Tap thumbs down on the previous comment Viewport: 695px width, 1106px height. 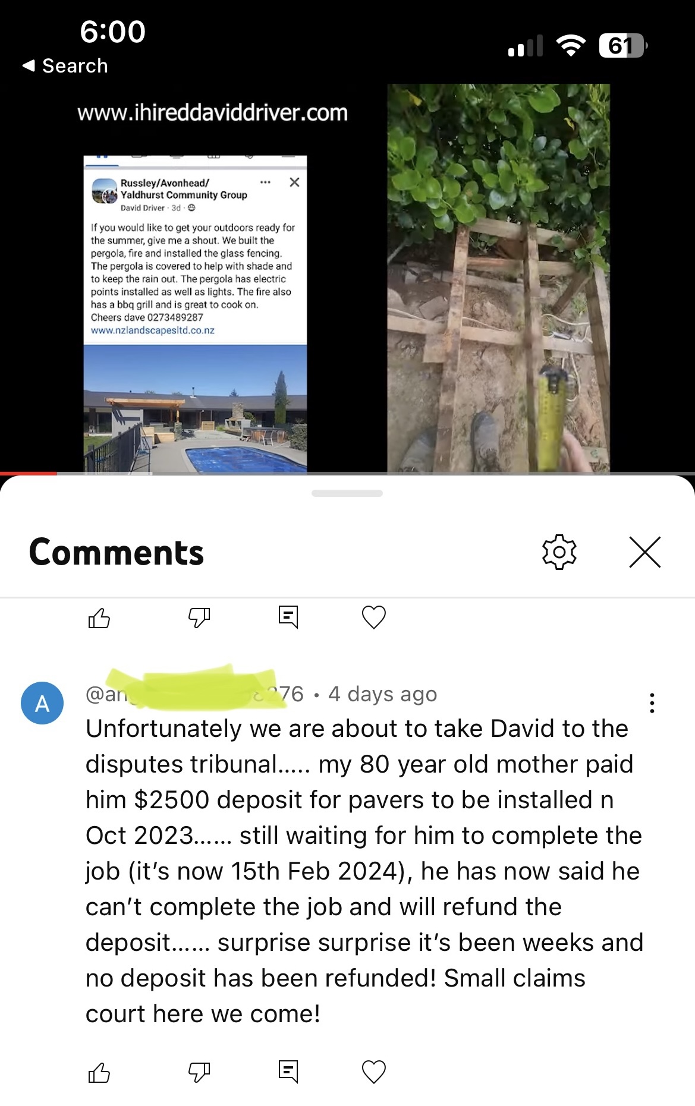coord(199,618)
